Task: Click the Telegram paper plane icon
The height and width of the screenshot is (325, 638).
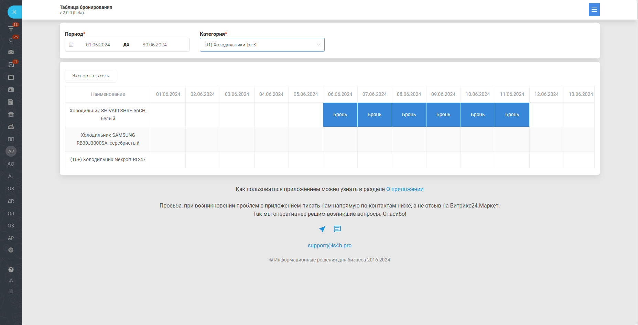Action: tap(322, 229)
